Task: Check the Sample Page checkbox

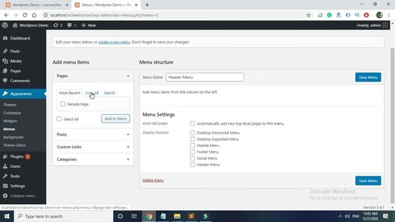Action: pyautogui.click(x=63, y=104)
